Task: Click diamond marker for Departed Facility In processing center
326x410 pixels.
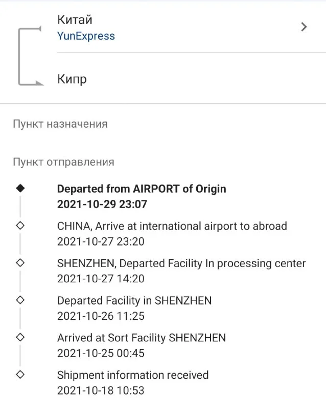Action: click(x=20, y=263)
